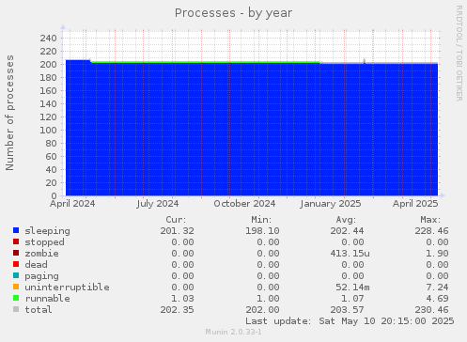467x342 pixels.
Task: Click sleeping minimum value 198.10
Action: pos(262,231)
